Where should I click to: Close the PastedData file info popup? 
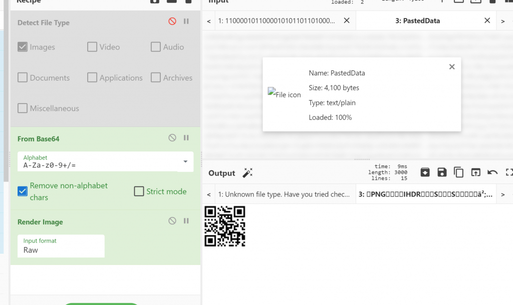[452, 67]
